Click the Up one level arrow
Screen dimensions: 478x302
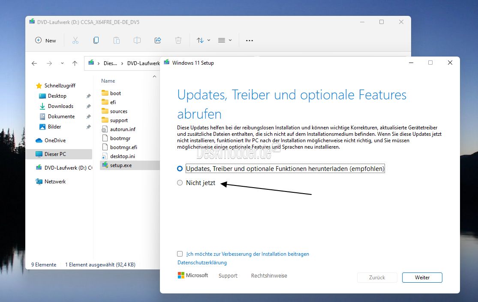(x=75, y=63)
